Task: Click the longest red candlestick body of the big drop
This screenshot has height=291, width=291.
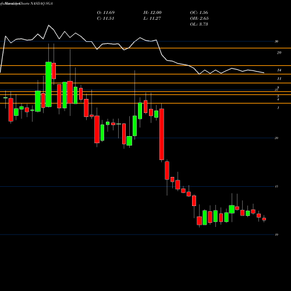Action: 162,134
